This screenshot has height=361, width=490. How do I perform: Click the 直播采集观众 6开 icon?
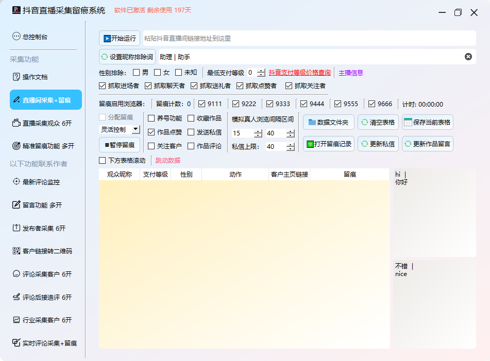click(x=16, y=123)
